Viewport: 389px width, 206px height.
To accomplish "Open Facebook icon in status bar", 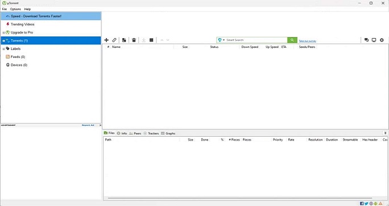I will (362, 204).
